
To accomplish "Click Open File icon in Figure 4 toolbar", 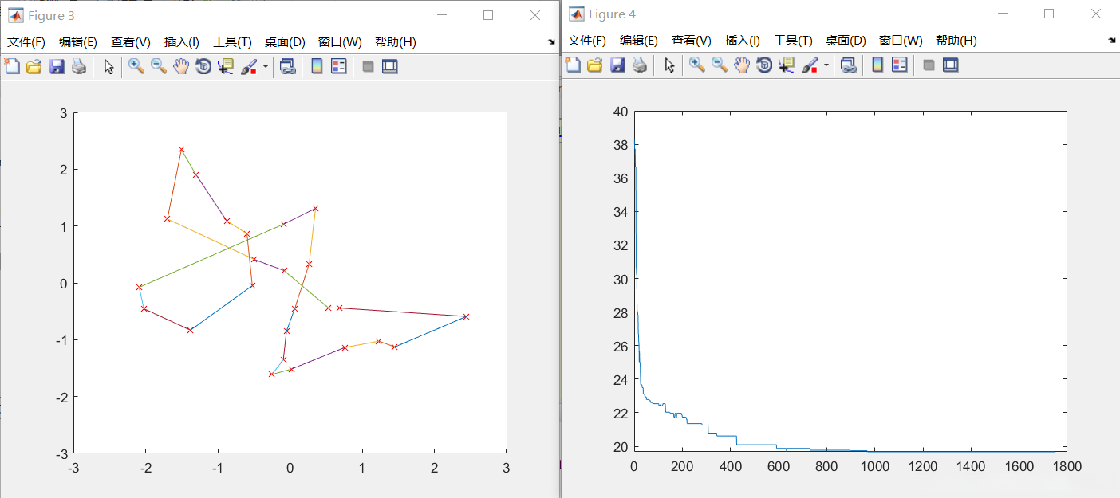I will [595, 66].
